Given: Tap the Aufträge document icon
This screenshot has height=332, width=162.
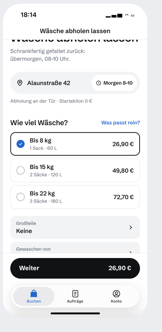Looking at the screenshot, I should coord(75,294).
